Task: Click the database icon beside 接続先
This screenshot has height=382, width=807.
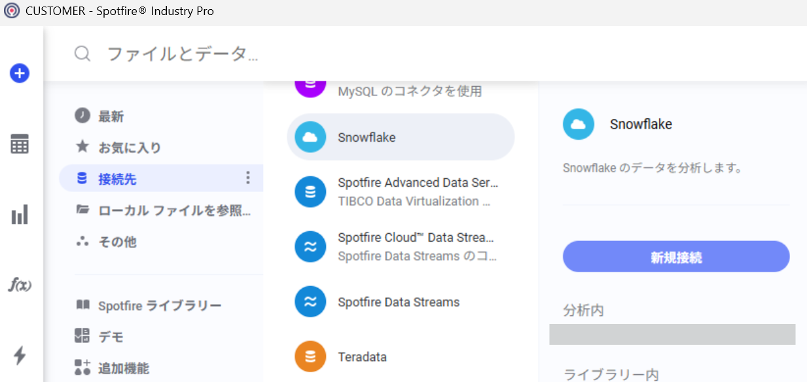Action: click(82, 178)
